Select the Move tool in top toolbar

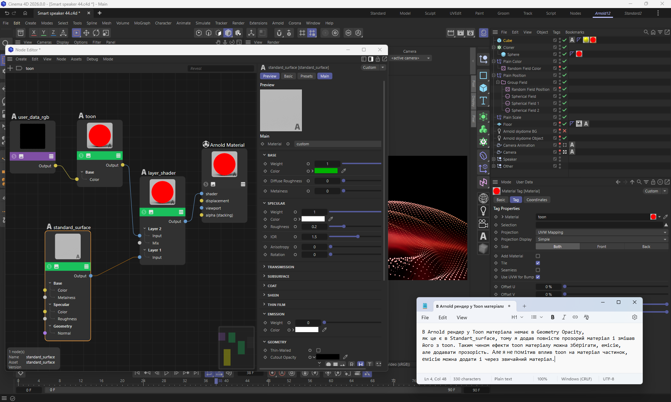pyautogui.click(x=86, y=33)
